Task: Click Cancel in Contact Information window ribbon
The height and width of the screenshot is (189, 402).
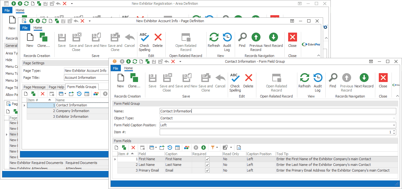Action: 220,81
